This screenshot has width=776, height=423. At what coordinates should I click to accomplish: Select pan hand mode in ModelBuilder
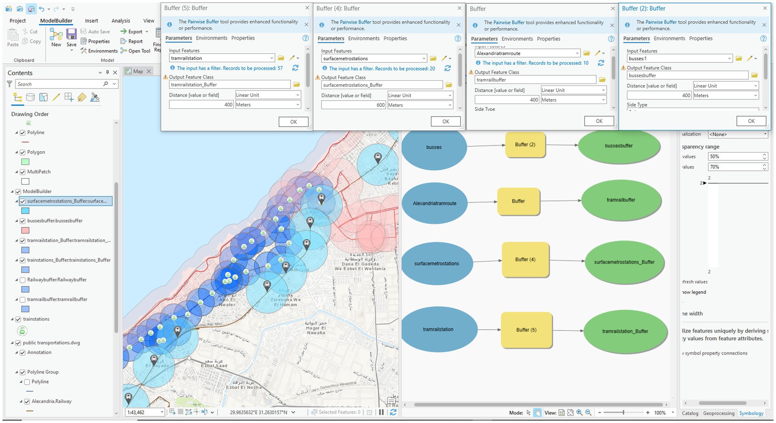coord(538,413)
